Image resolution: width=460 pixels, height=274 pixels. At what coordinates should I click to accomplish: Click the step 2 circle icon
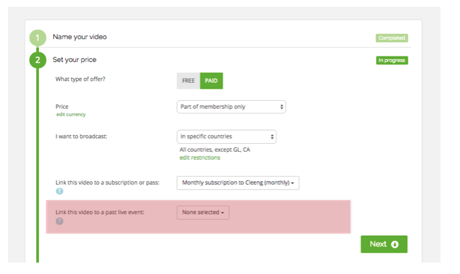tap(38, 60)
